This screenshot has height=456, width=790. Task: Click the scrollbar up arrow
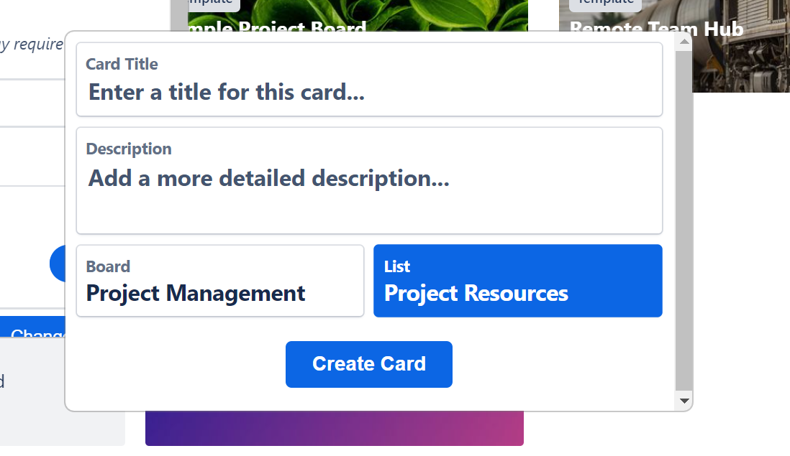pyautogui.click(x=684, y=41)
